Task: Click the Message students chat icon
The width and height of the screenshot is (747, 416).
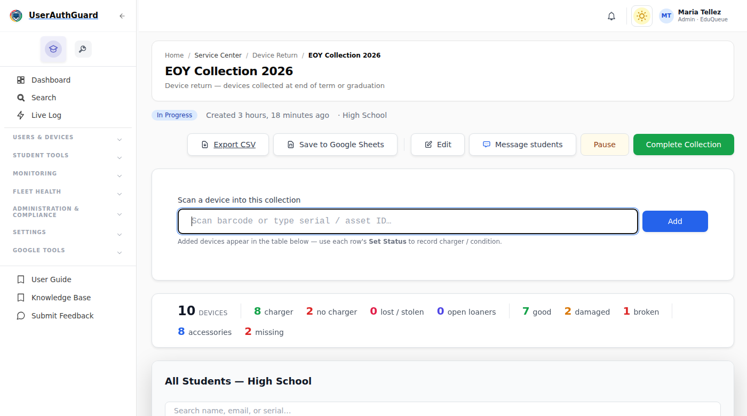Action: [x=487, y=145]
